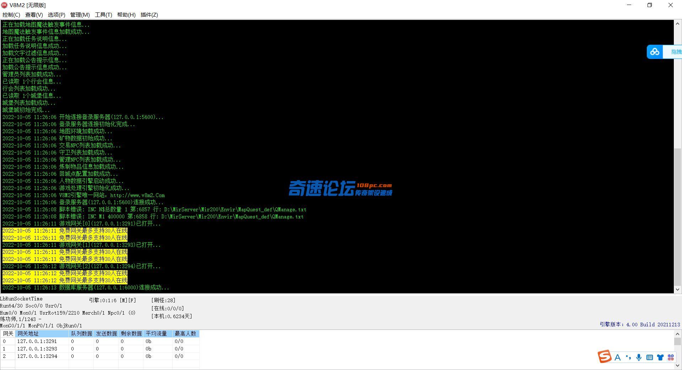682x370 pixels.
Task: Click the 游戏网关[1] 已打开 log line
Action: (81, 245)
